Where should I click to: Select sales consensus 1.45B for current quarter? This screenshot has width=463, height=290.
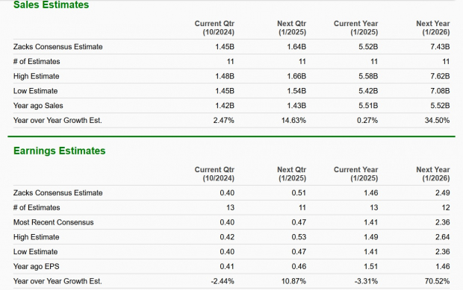(225, 46)
